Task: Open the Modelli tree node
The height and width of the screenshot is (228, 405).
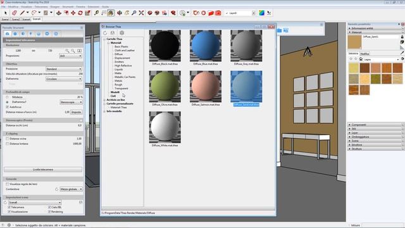Action: [x=115, y=92]
